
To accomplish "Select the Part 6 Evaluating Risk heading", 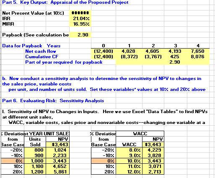I will [53, 101].
